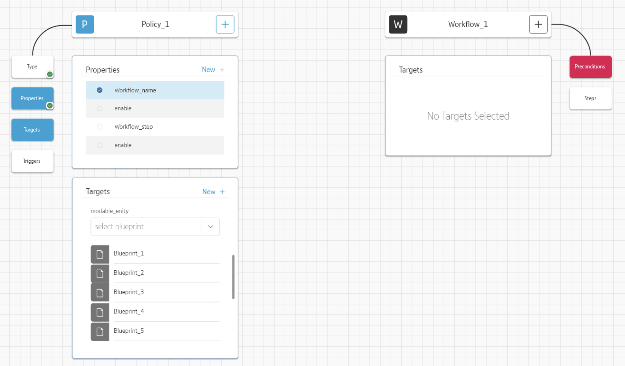Click the black W workflow icon
Screen dimensions: 625x366
point(398,24)
